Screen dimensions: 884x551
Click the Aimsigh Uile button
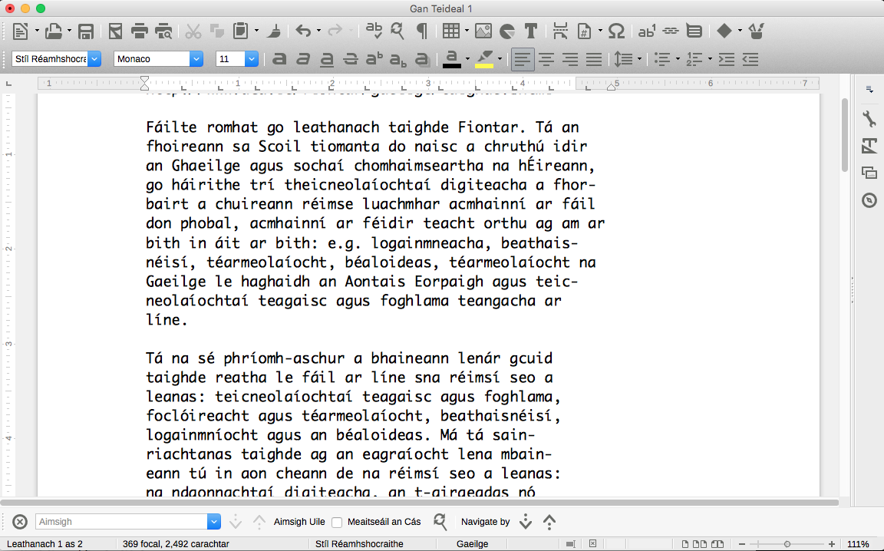pyautogui.click(x=299, y=522)
